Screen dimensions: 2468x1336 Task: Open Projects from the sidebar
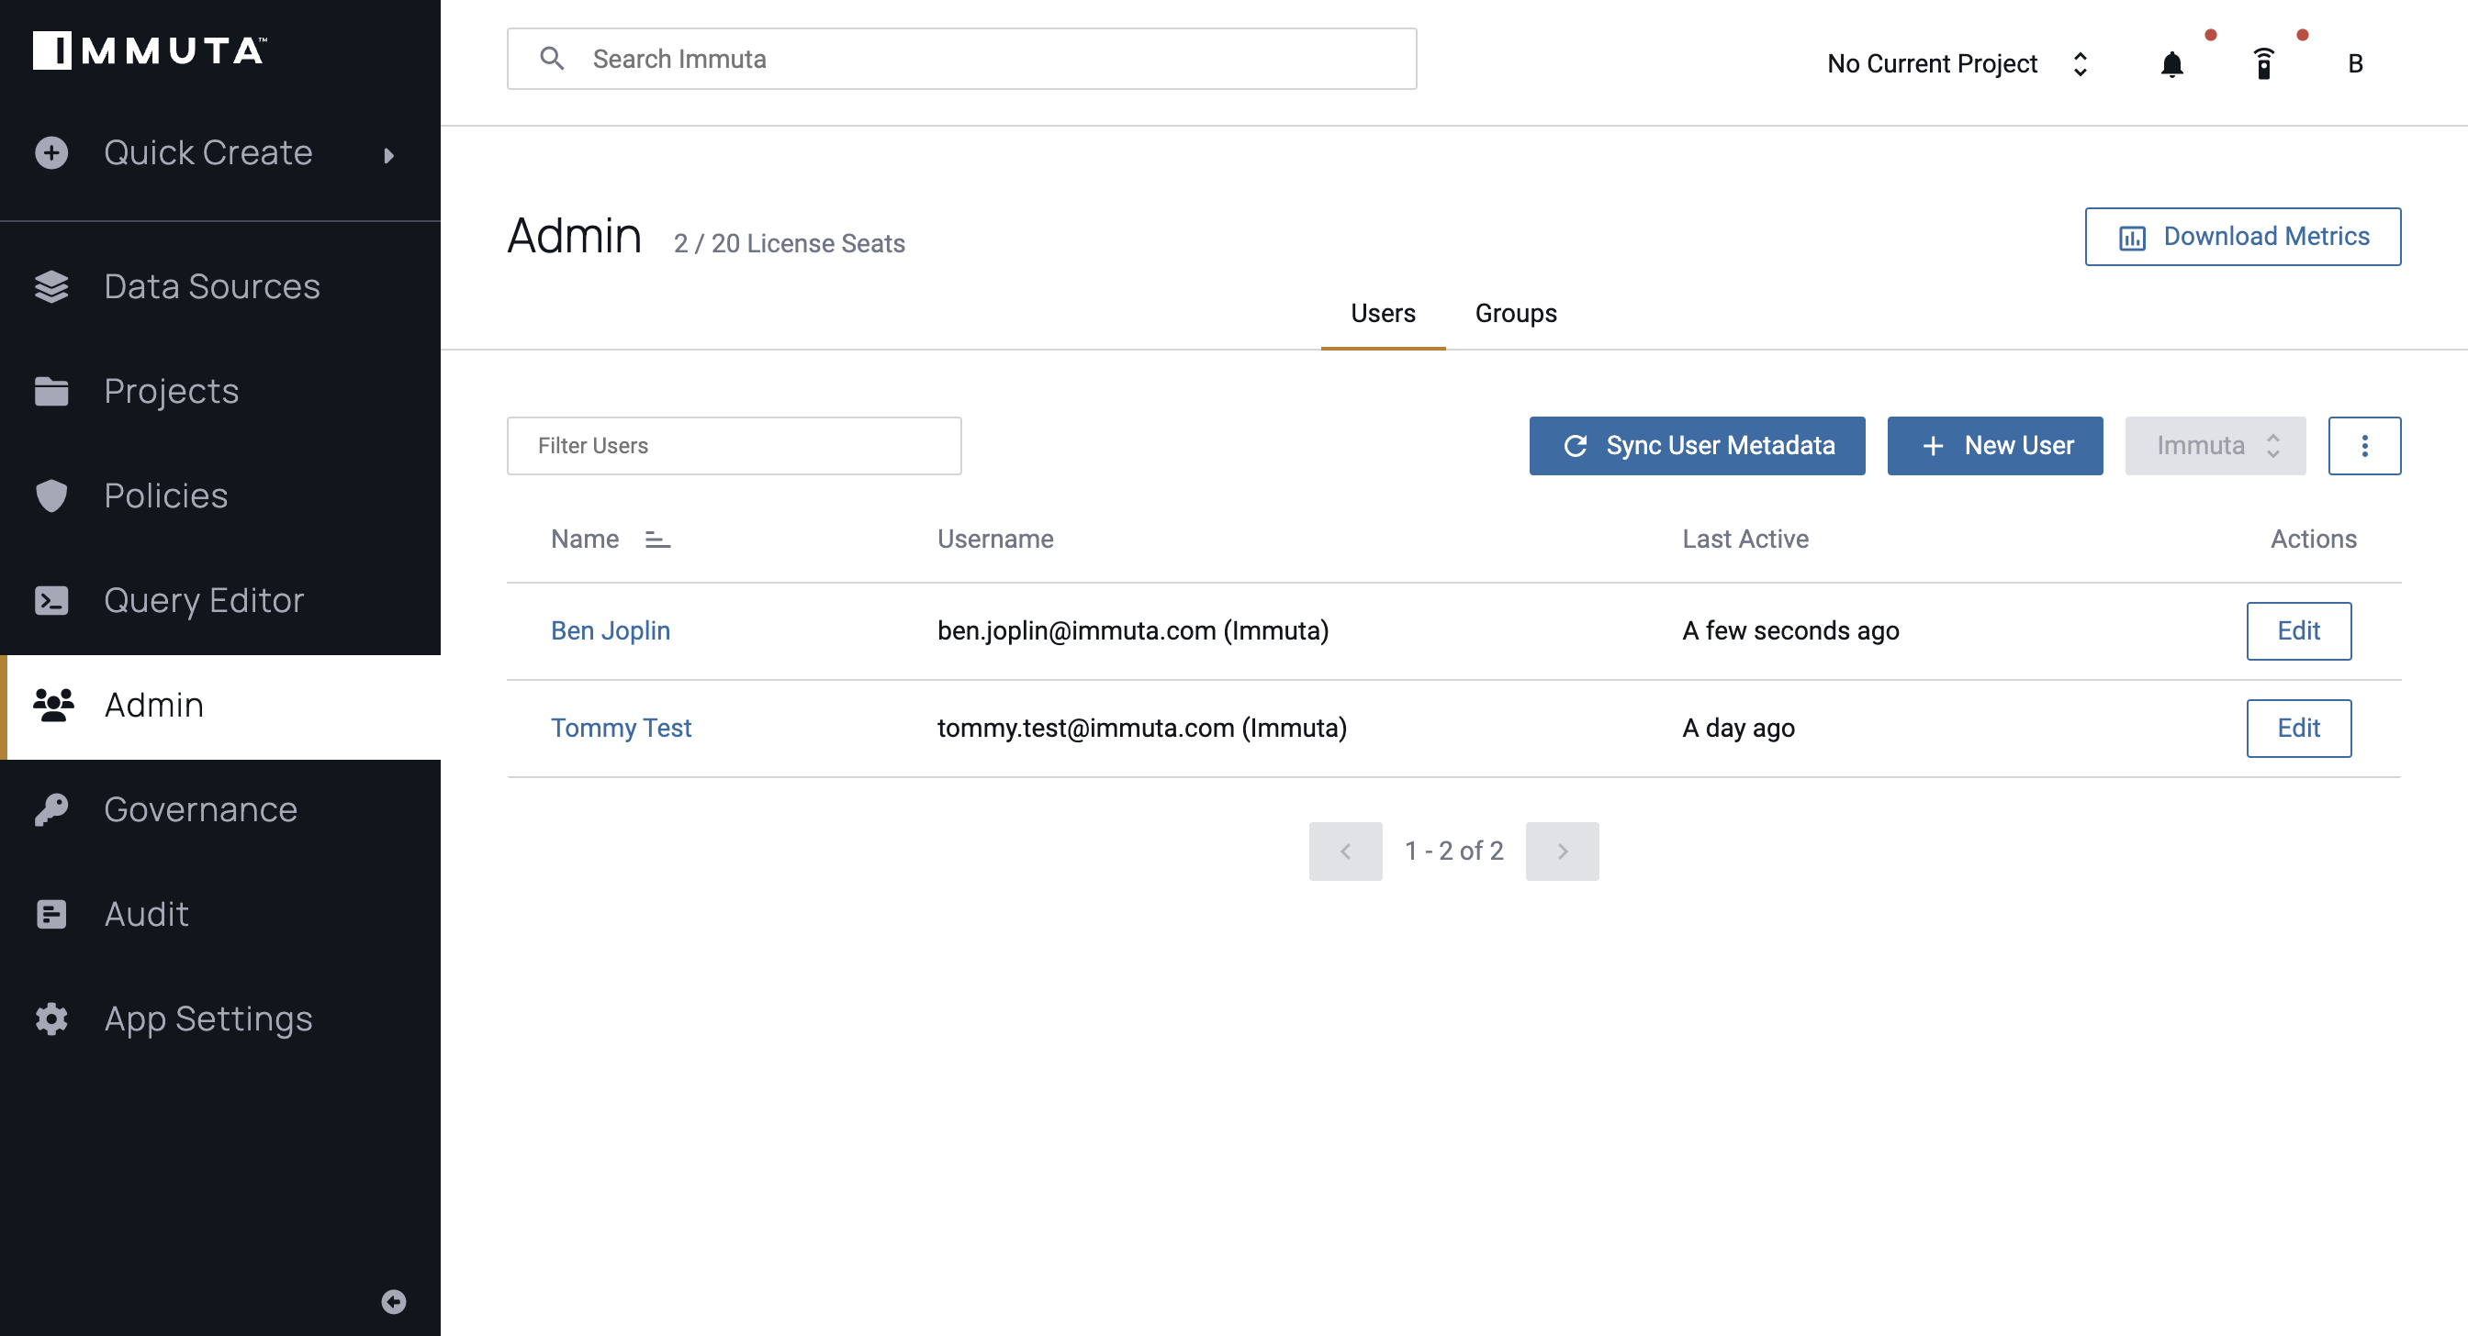coord(220,391)
